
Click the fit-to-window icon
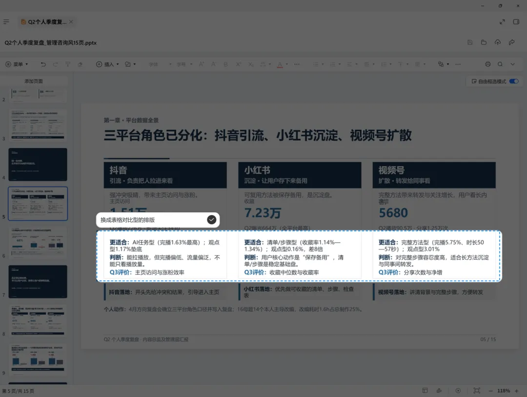point(477,390)
